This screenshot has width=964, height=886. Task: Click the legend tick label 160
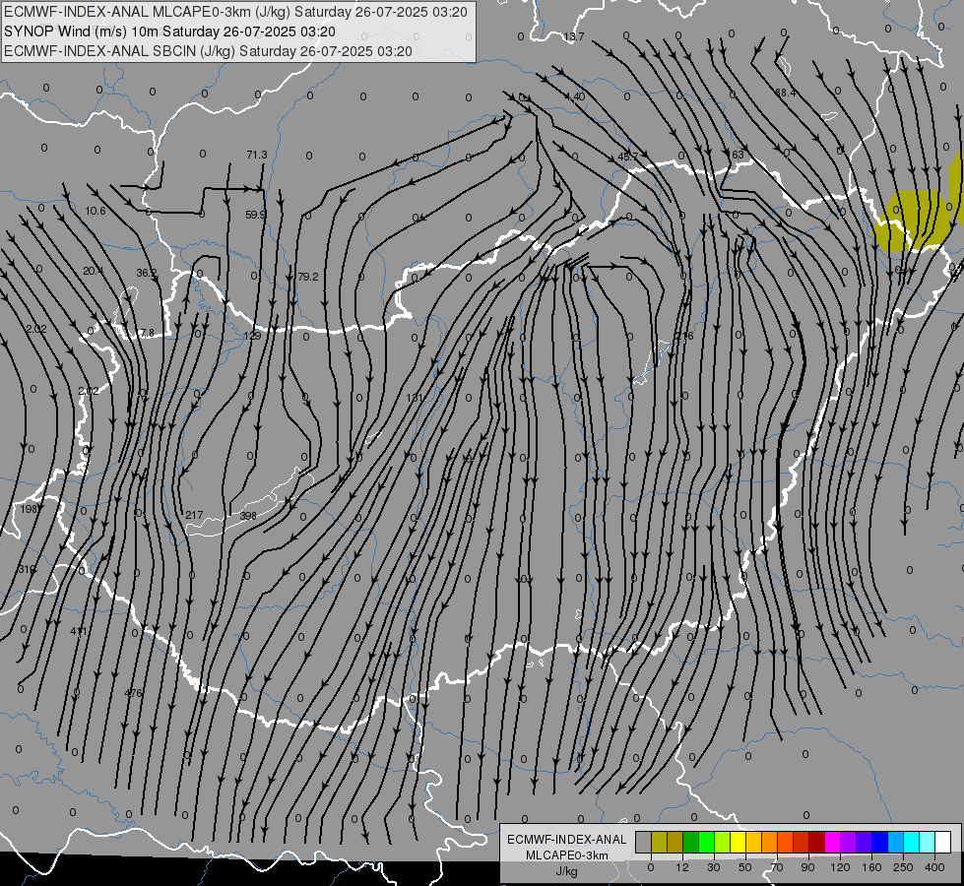(x=871, y=867)
